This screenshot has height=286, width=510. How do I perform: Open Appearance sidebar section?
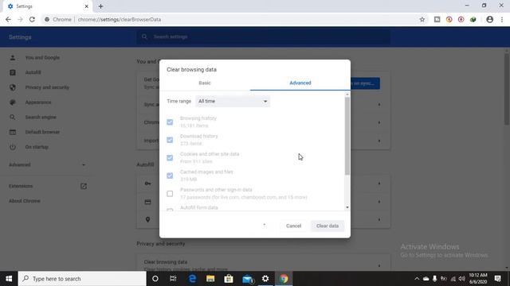tap(38, 102)
